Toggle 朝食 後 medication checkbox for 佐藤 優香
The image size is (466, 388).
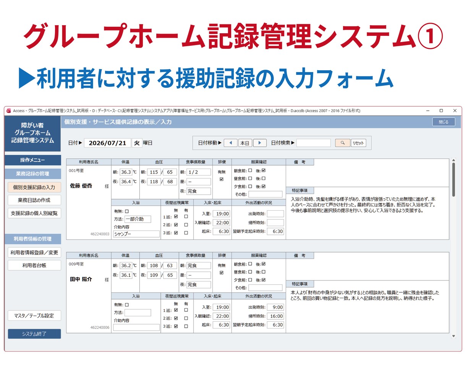[x=264, y=171]
